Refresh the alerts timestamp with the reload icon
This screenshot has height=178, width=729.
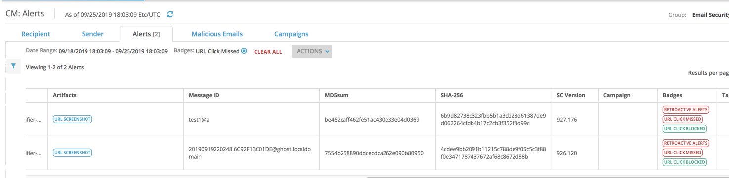170,14
